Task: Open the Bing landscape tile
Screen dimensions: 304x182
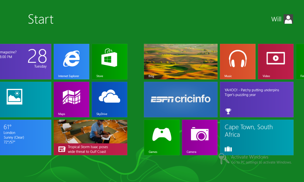Action: (x=181, y=62)
